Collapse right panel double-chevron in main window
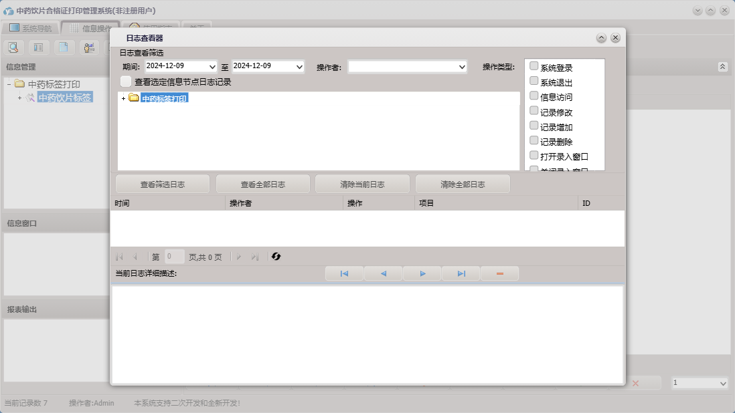The width and height of the screenshot is (735, 413). 722,67
